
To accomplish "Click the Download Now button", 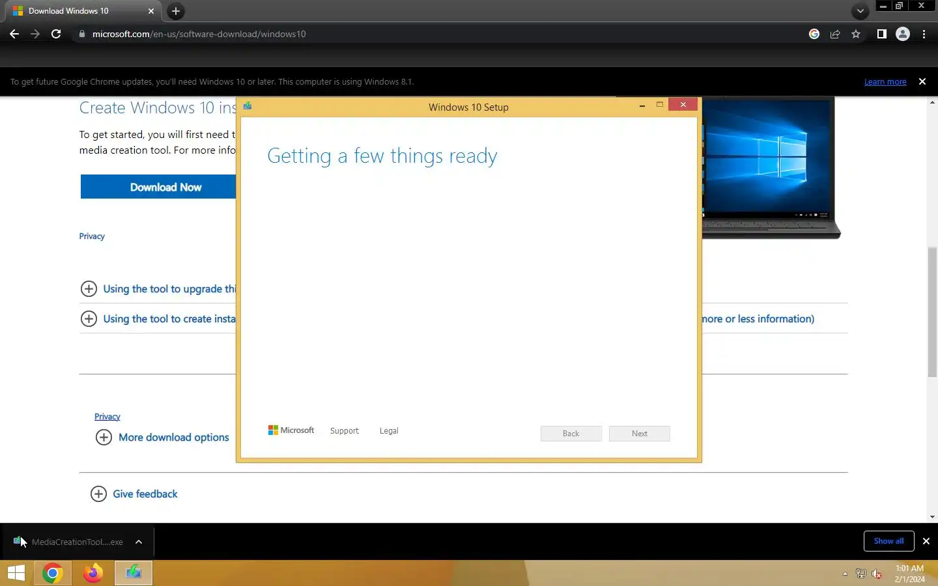I will coord(158,187).
